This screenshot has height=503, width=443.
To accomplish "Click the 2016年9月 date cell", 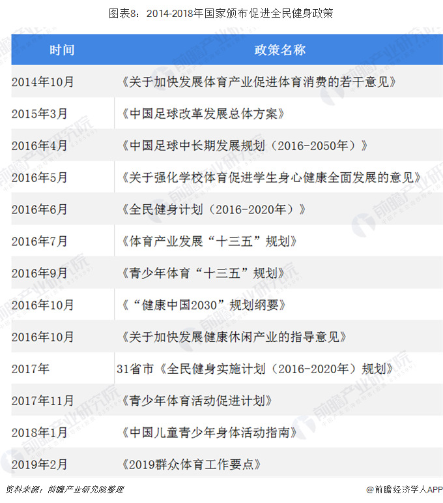I will click(x=39, y=273).
